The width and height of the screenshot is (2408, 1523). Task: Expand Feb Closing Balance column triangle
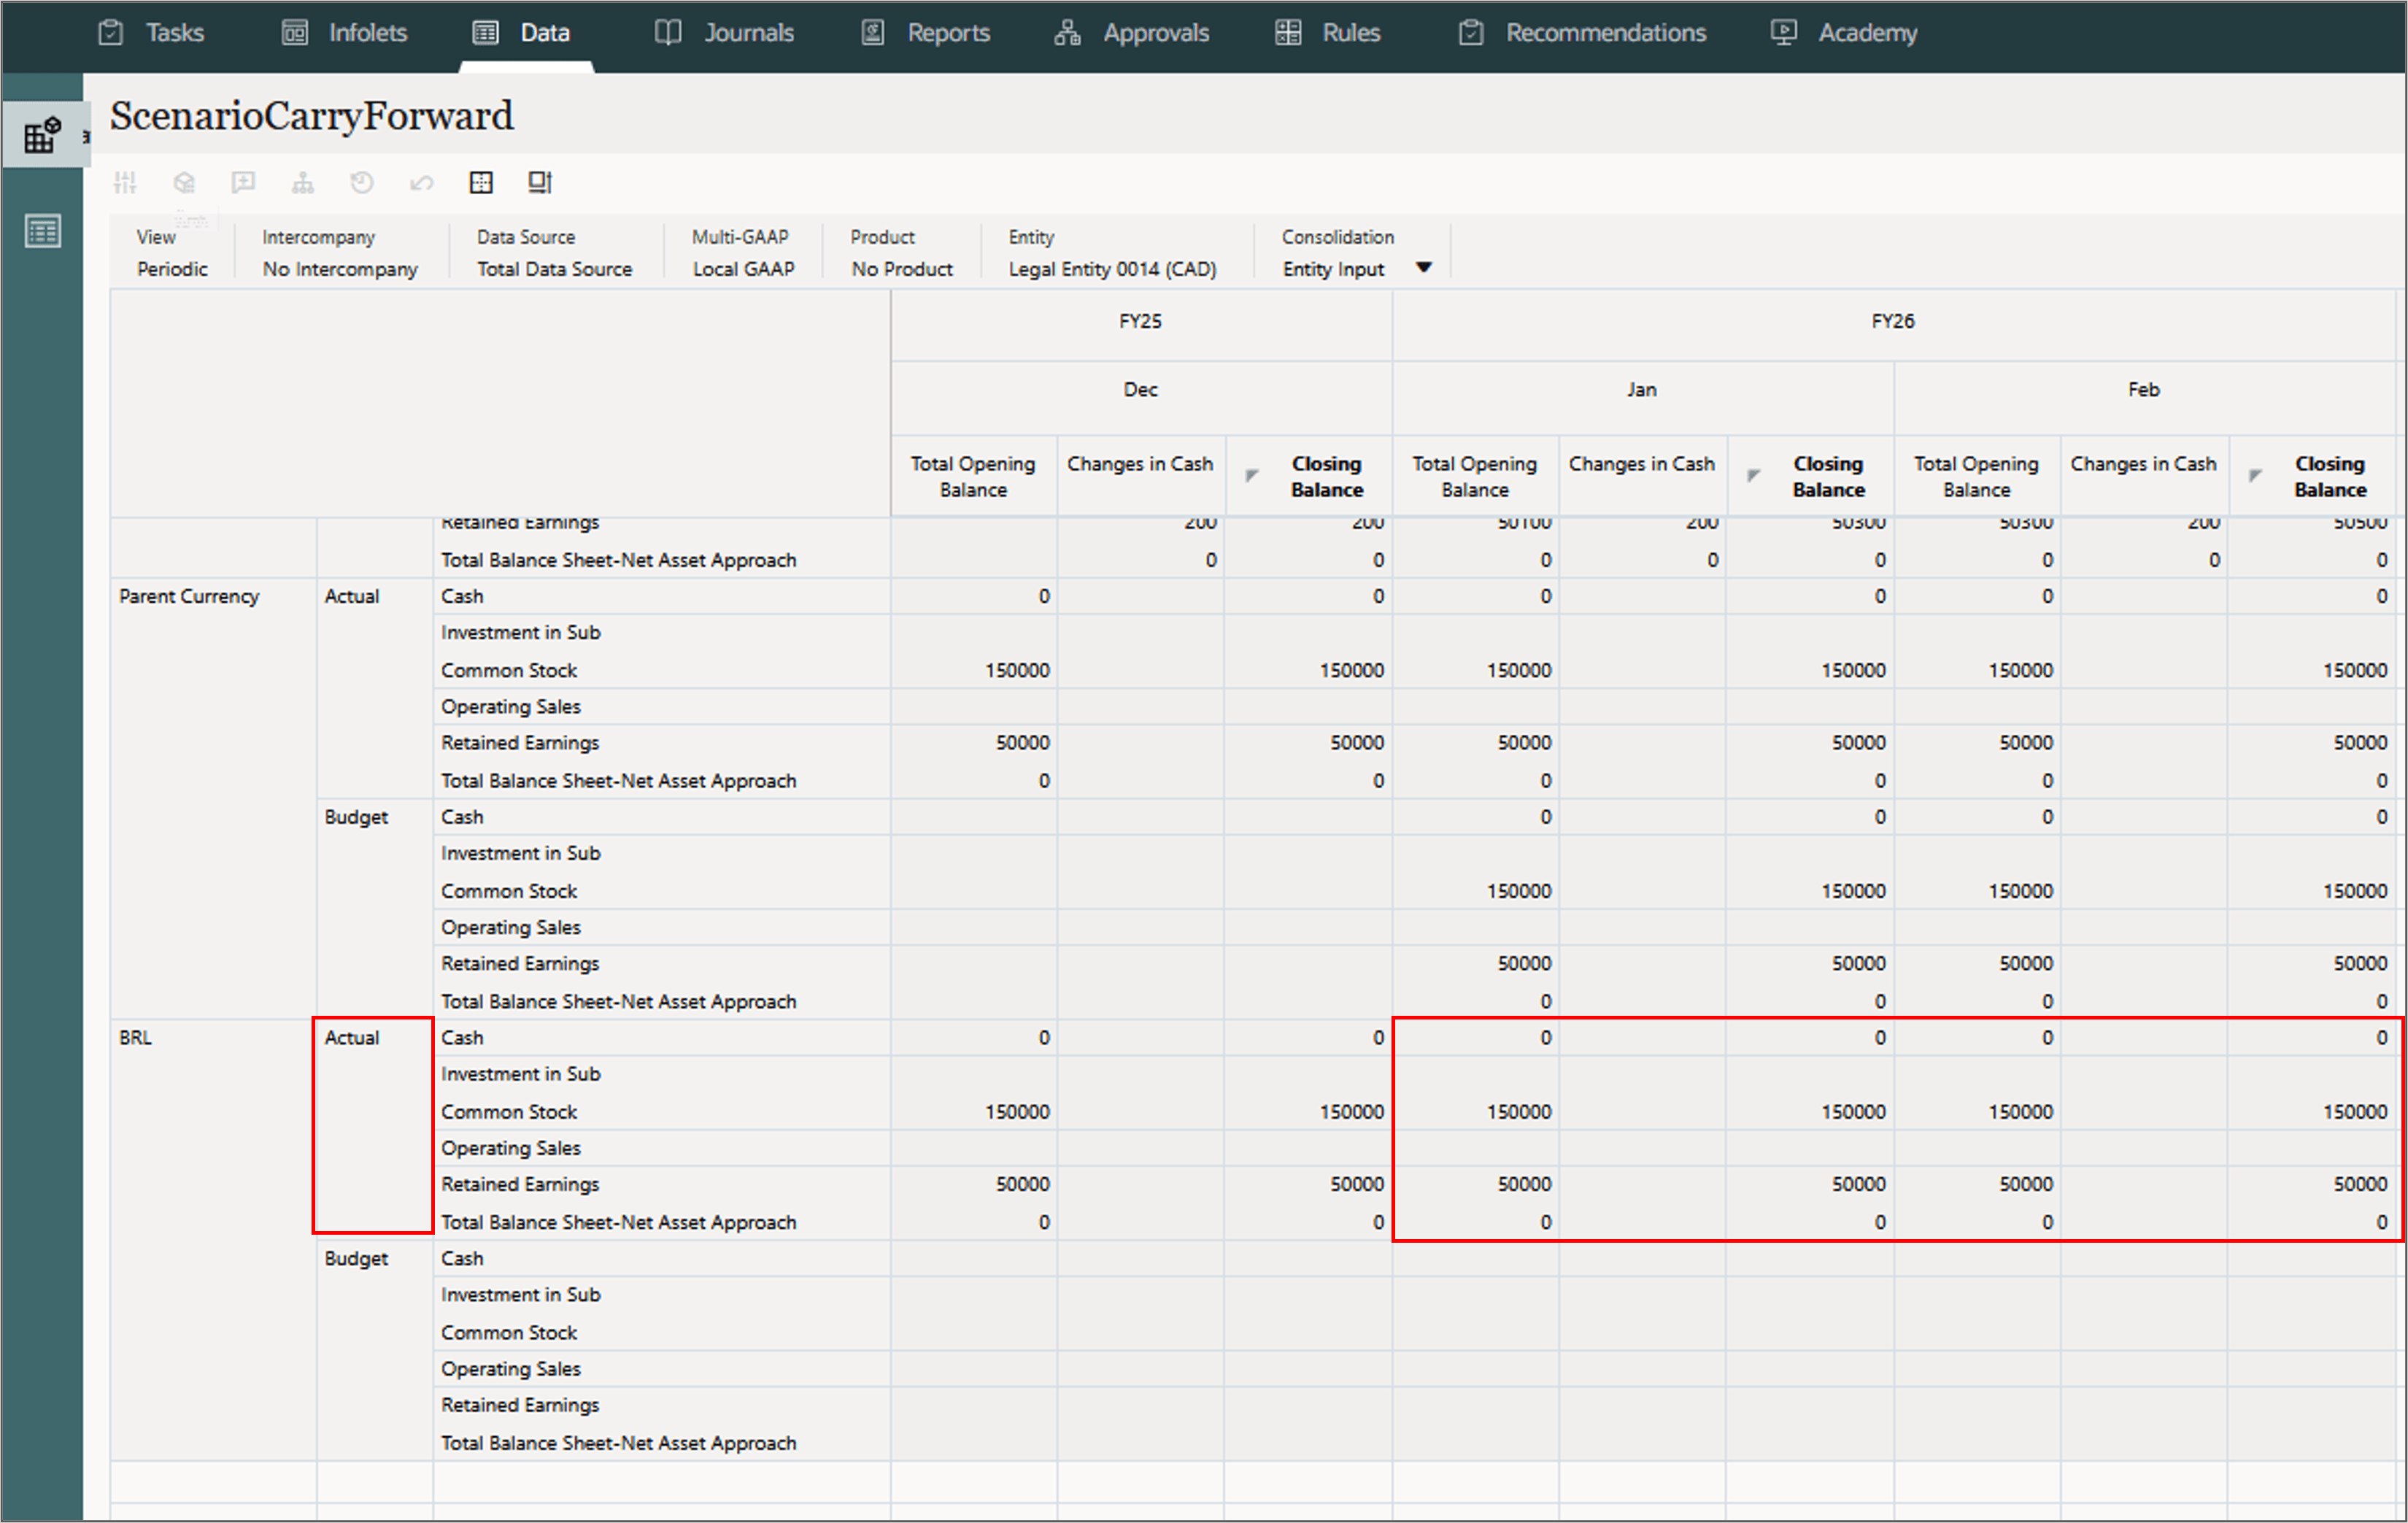(x=2254, y=475)
